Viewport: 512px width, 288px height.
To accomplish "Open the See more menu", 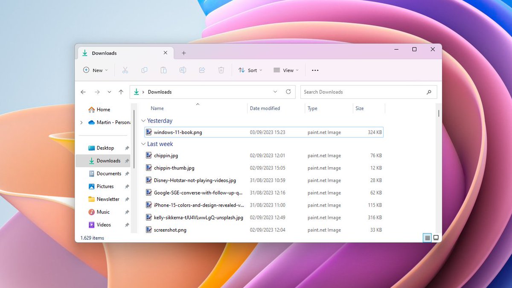I will [x=315, y=70].
